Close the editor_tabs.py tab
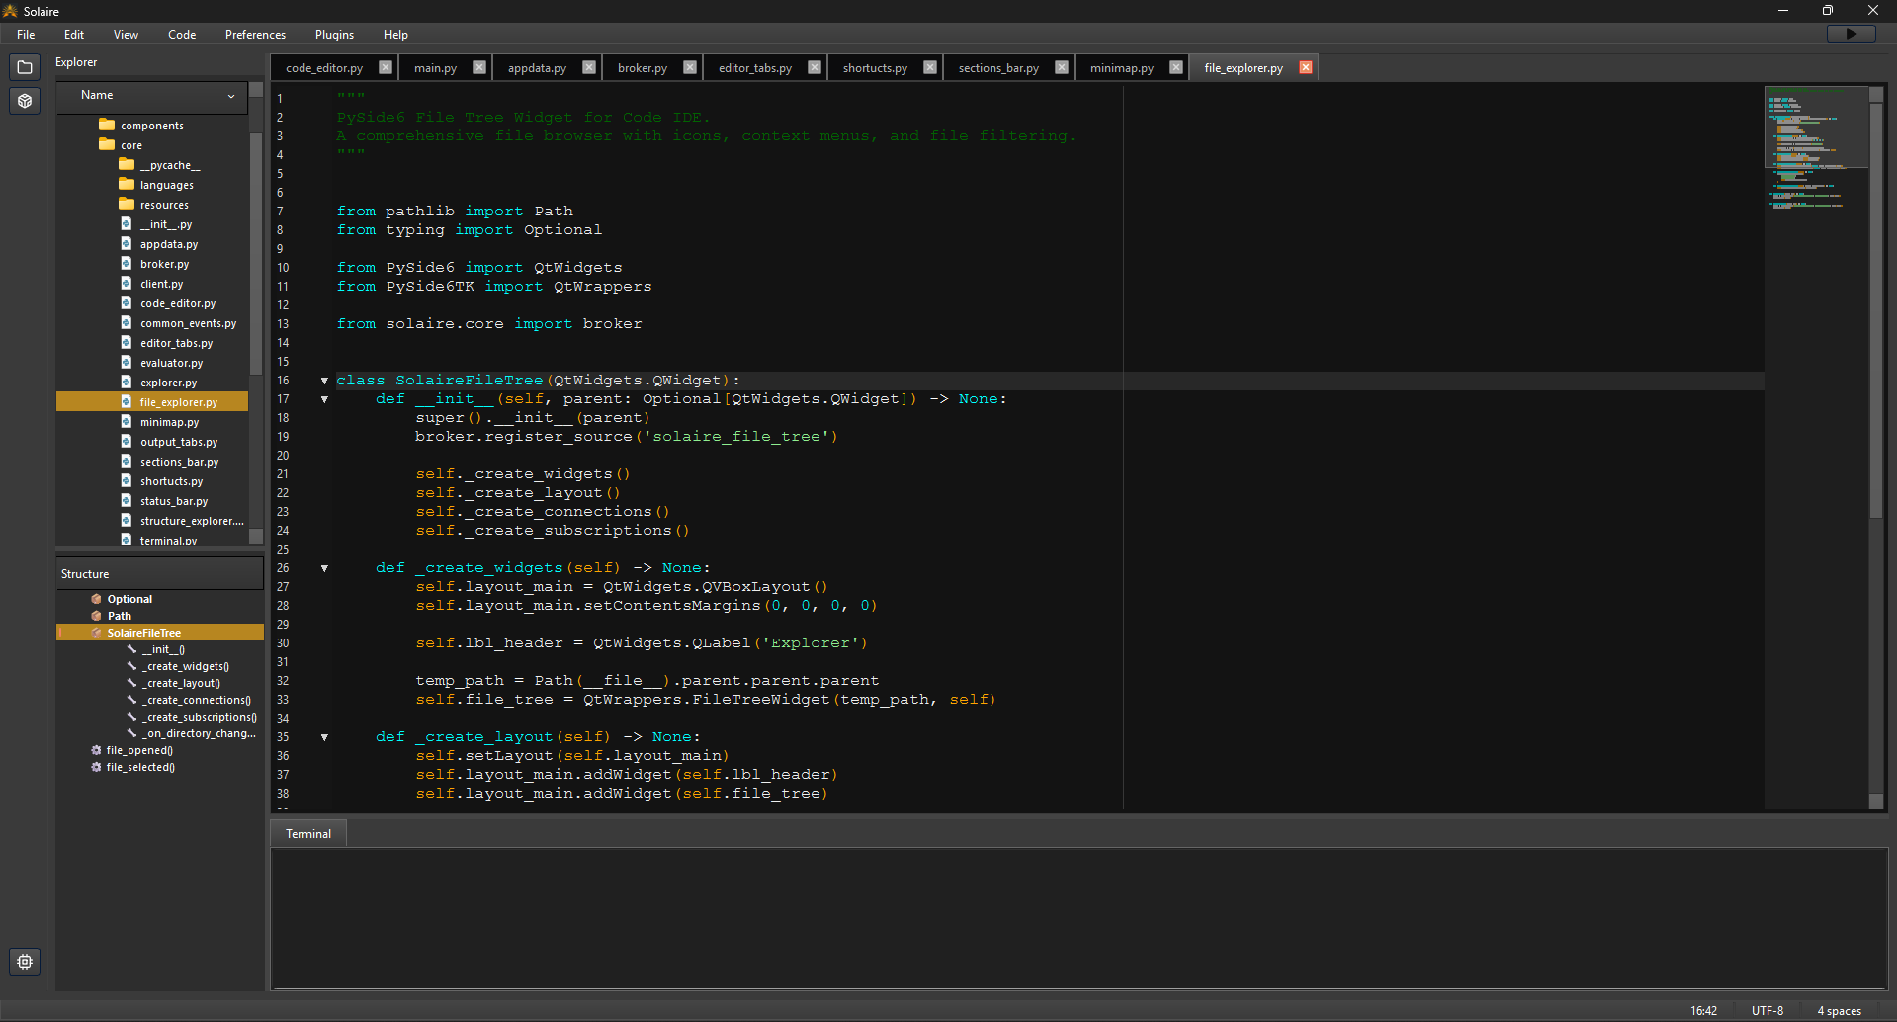This screenshot has height=1022, width=1897. pos(815,67)
